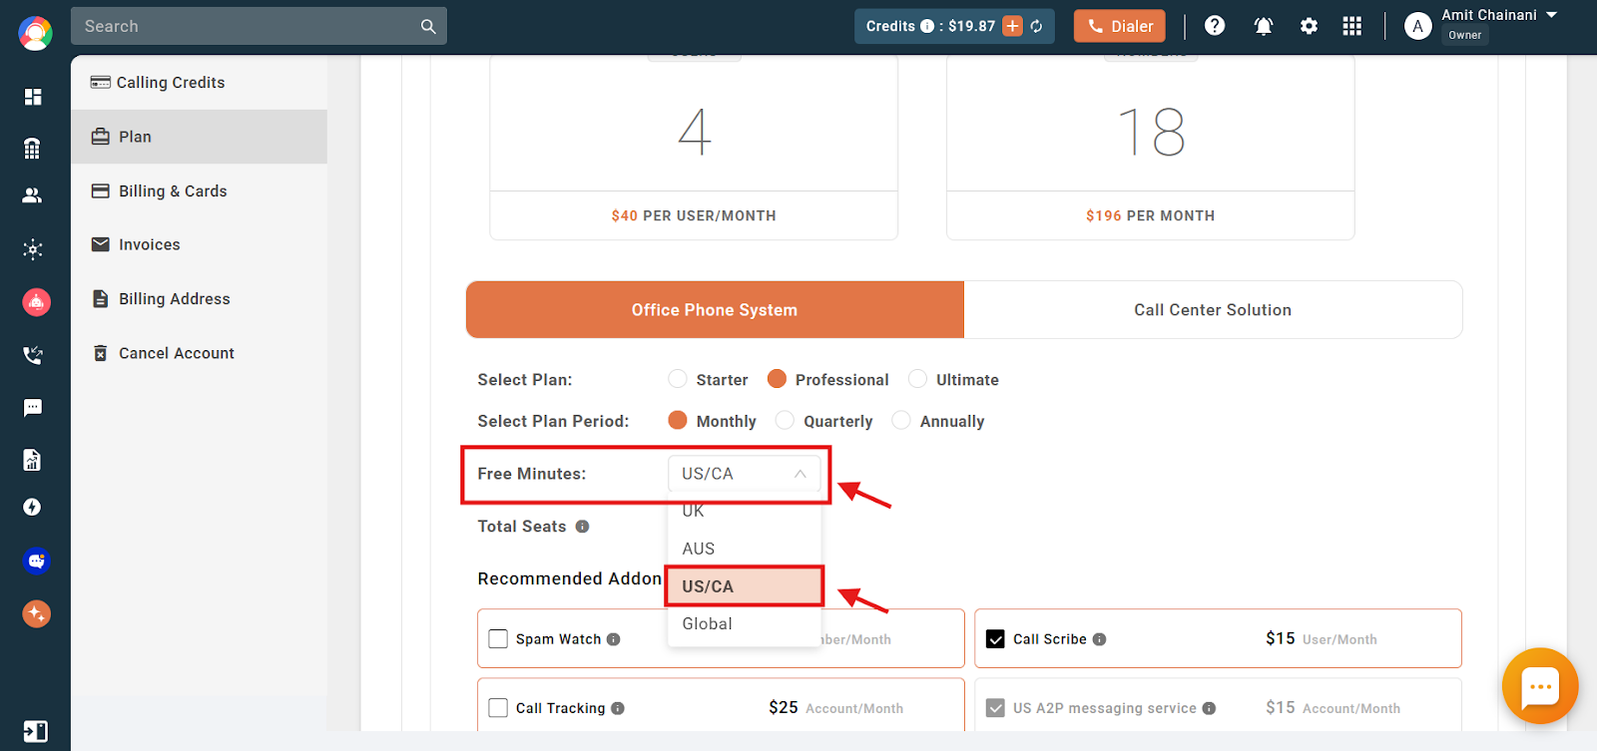Open Invoices menu item
Screen dimensions: 1597x751
coord(200,244)
